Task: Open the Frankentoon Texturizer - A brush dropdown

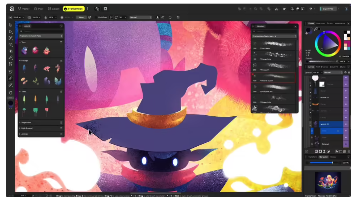Action: pyautogui.click(x=274, y=36)
